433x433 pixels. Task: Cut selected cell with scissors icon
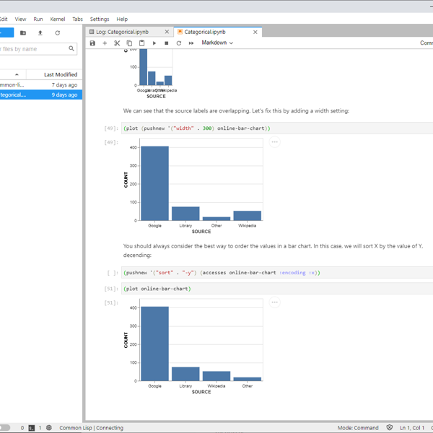click(x=117, y=43)
